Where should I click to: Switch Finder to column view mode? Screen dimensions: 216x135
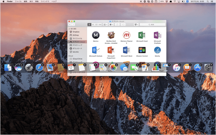(x=96, y=25)
